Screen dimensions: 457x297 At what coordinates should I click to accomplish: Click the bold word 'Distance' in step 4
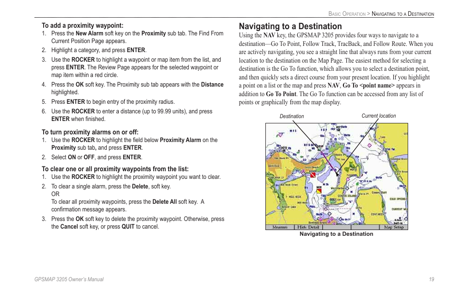(x=212, y=84)
